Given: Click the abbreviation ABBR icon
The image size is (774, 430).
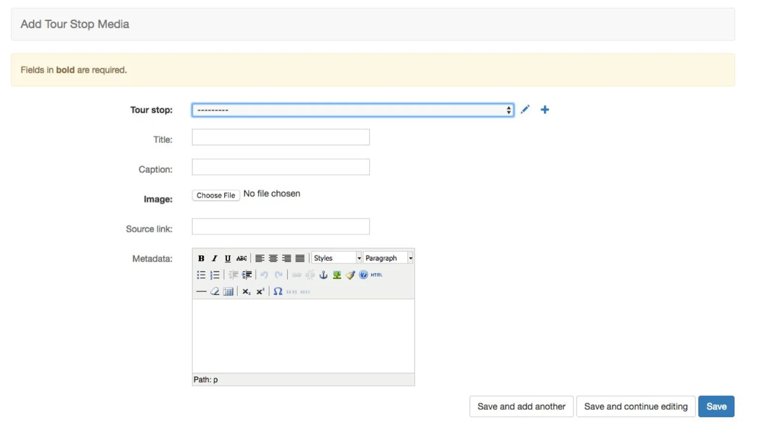Looking at the screenshot, I should [x=305, y=291].
